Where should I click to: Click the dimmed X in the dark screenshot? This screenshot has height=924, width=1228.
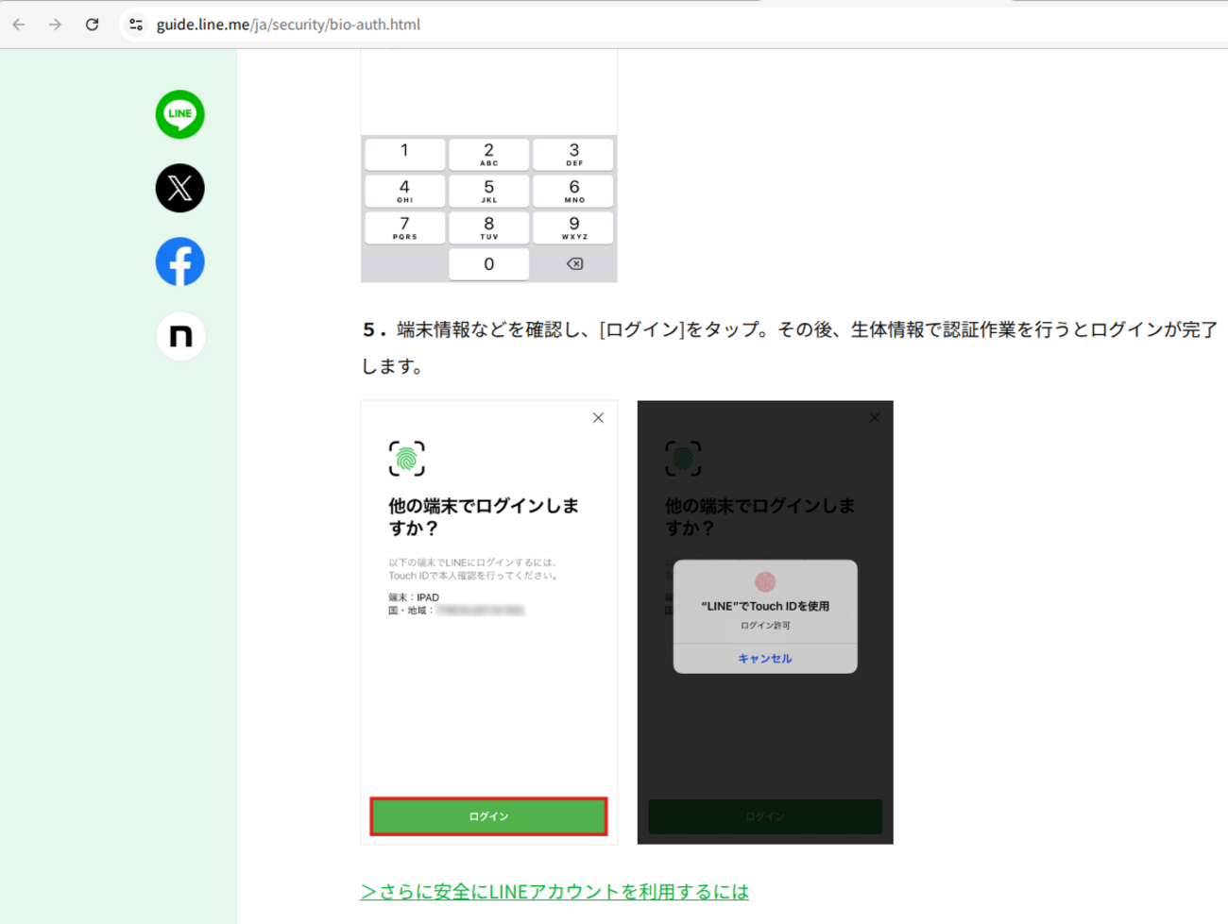875,417
